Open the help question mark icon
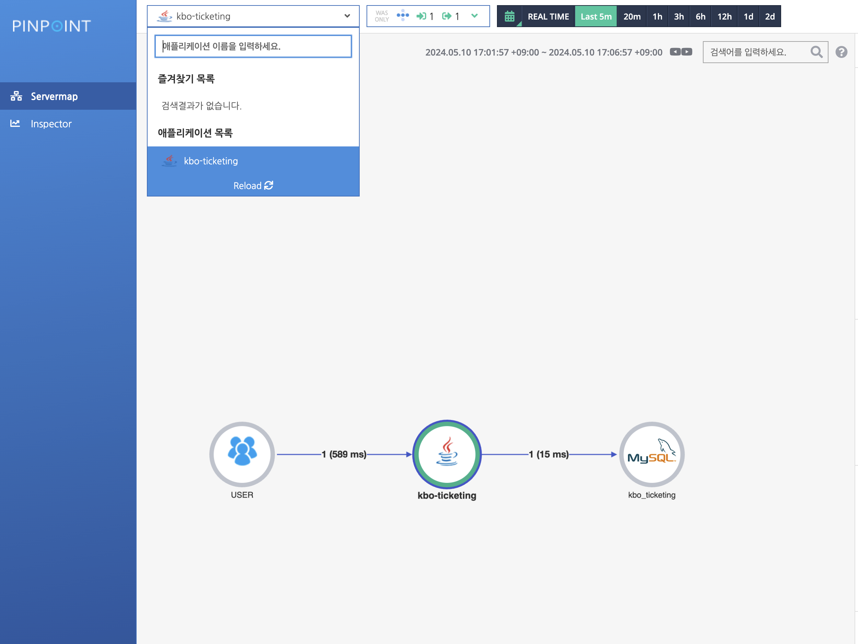Image resolution: width=858 pixels, height=644 pixels. pyautogui.click(x=841, y=52)
